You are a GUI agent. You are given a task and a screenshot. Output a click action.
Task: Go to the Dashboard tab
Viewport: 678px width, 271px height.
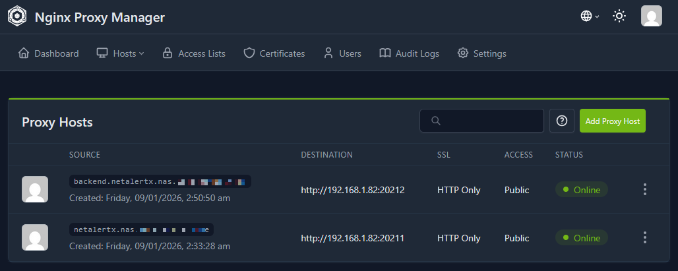click(48, 53)
